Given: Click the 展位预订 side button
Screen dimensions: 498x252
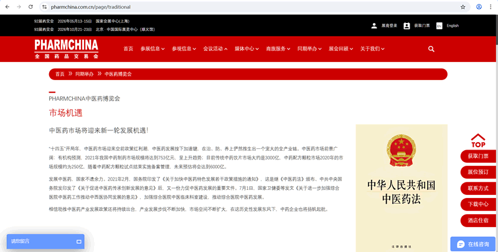Looking at the screenshot, I should [478, 172].
